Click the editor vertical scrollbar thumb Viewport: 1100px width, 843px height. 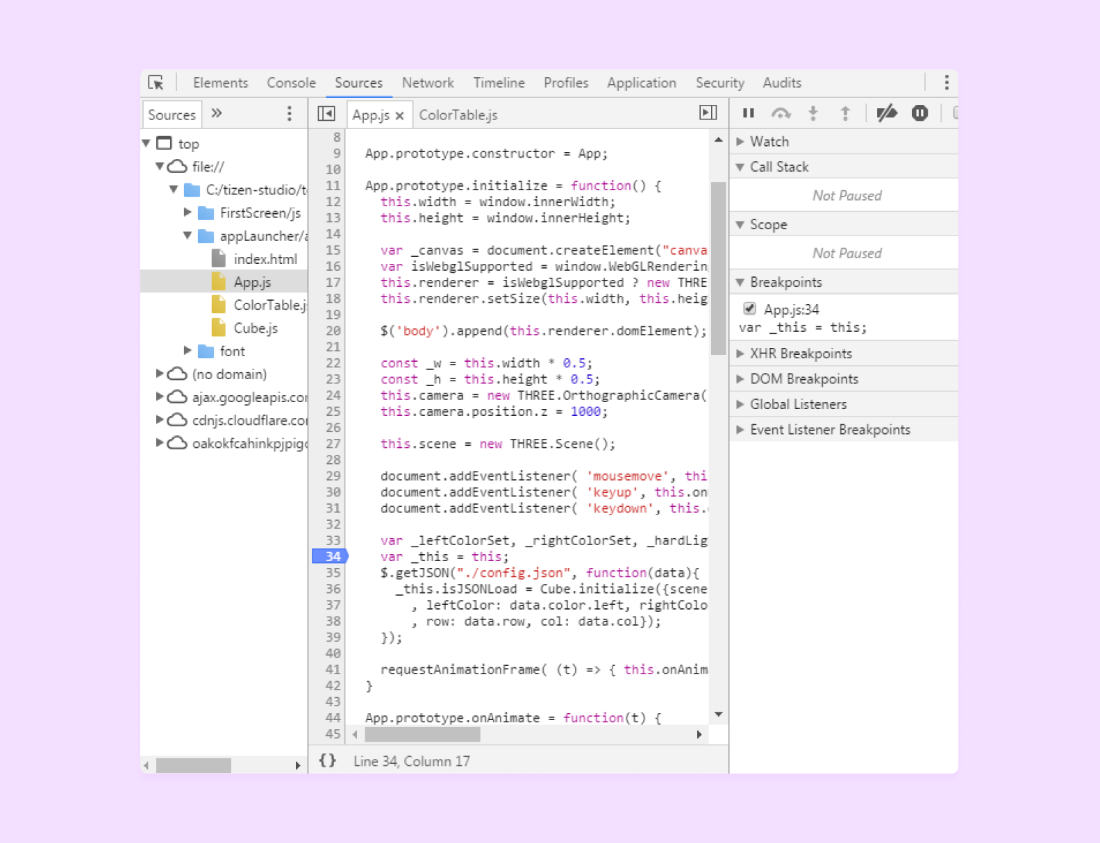click(x=718, y=268)
